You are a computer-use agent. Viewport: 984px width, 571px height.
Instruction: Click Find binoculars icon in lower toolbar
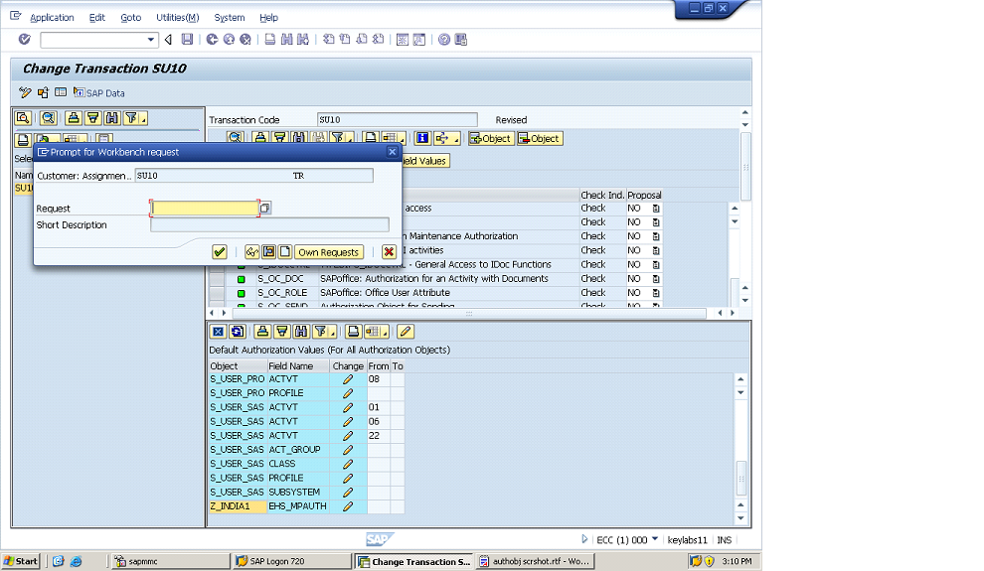point(301,332)
